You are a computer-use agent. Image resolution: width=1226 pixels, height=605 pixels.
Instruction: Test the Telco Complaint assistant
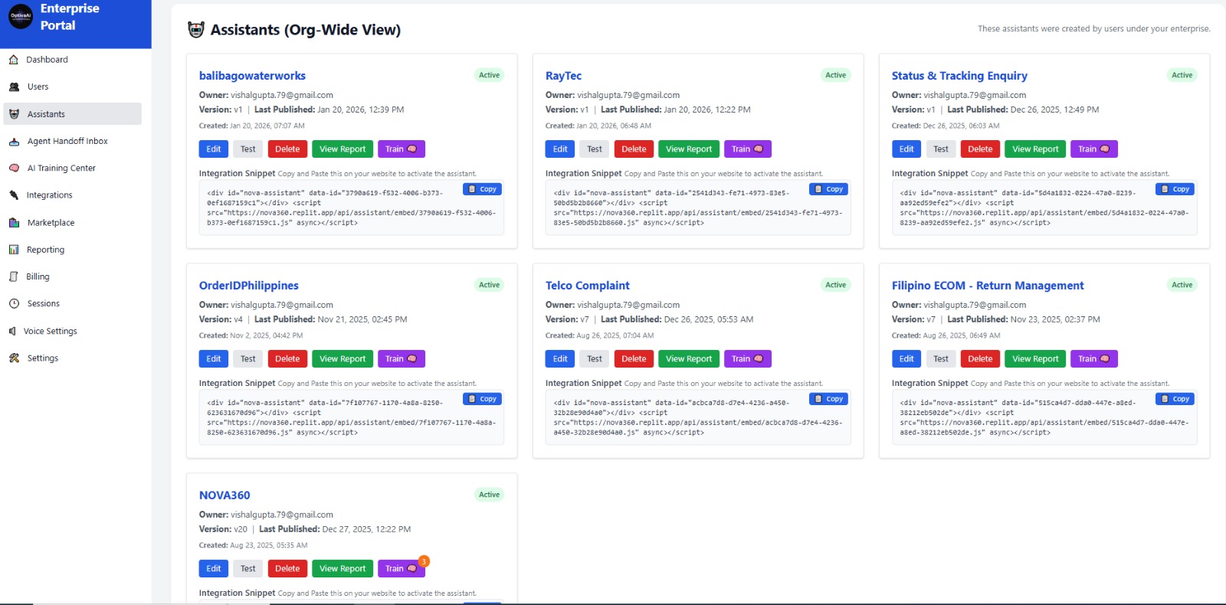pos(595,359)
